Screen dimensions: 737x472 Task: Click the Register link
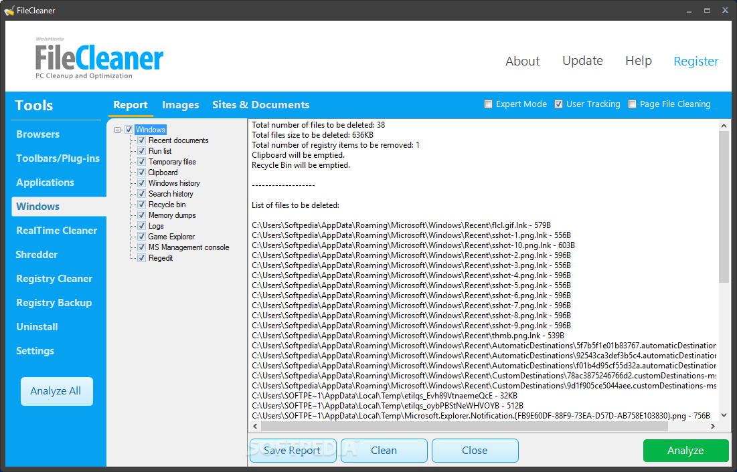tap(695, 61)
